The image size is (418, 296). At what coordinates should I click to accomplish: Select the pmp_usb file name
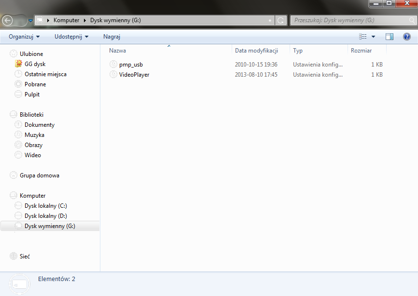[131, 65]
